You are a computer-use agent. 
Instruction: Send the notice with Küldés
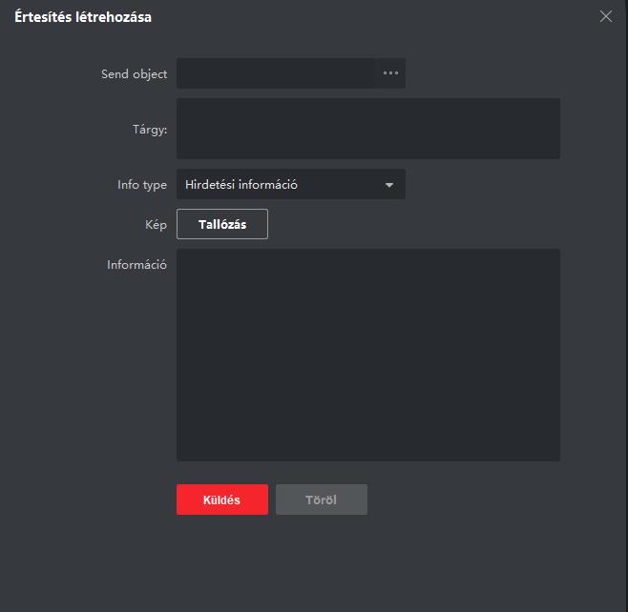pyautogui.click(x=222, y=500)
